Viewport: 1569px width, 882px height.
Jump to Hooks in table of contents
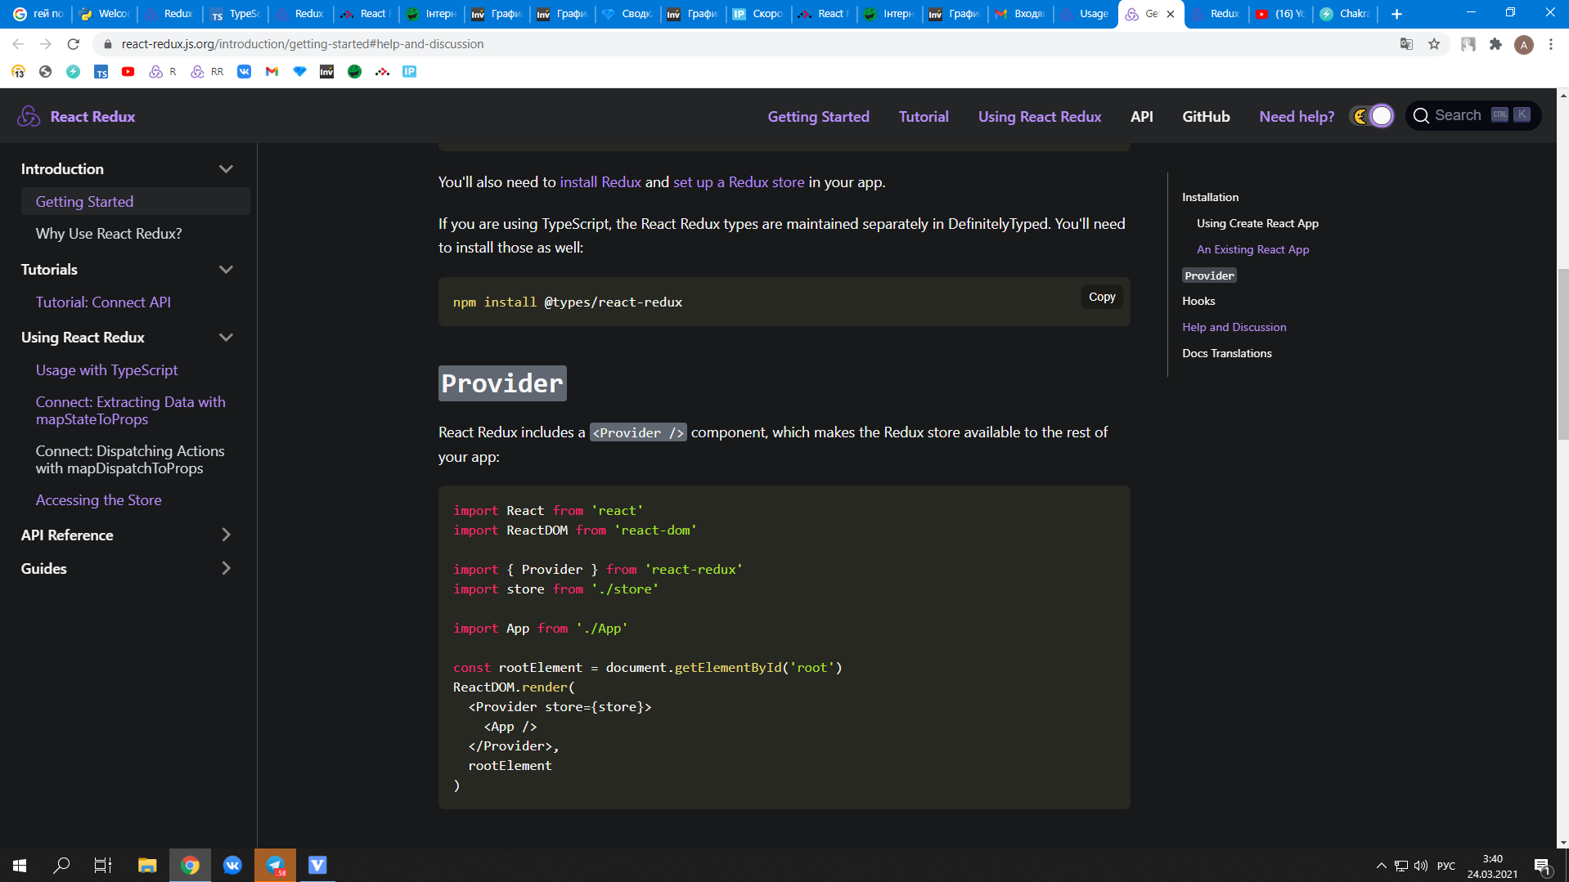point(1198,301)
